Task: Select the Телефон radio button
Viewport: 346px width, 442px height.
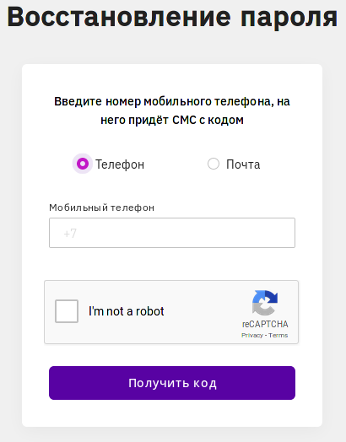Action: pos(83,164)
